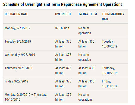The height and width of the screenshot is (105, 135).
Task: Select the OVERNIGHT column header
Action: (x=63, y=14)
